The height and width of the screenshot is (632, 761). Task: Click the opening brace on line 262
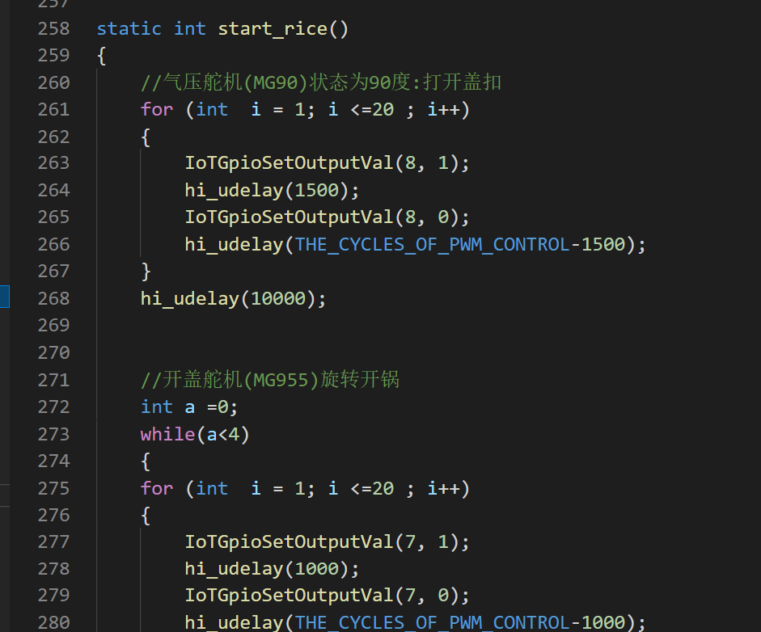pyautogui.click(x=146, y=137)
